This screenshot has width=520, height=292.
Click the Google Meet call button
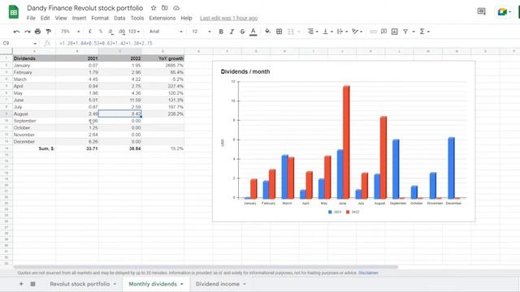pyautogui.click(x=504, y=12)
